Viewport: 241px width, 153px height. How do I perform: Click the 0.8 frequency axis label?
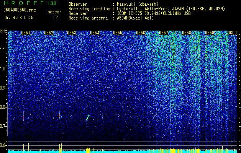pyautogui.click(x=3, y=107)
